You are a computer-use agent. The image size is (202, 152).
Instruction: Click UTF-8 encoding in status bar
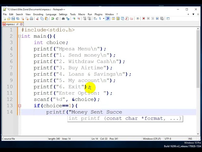coord(168,139)
